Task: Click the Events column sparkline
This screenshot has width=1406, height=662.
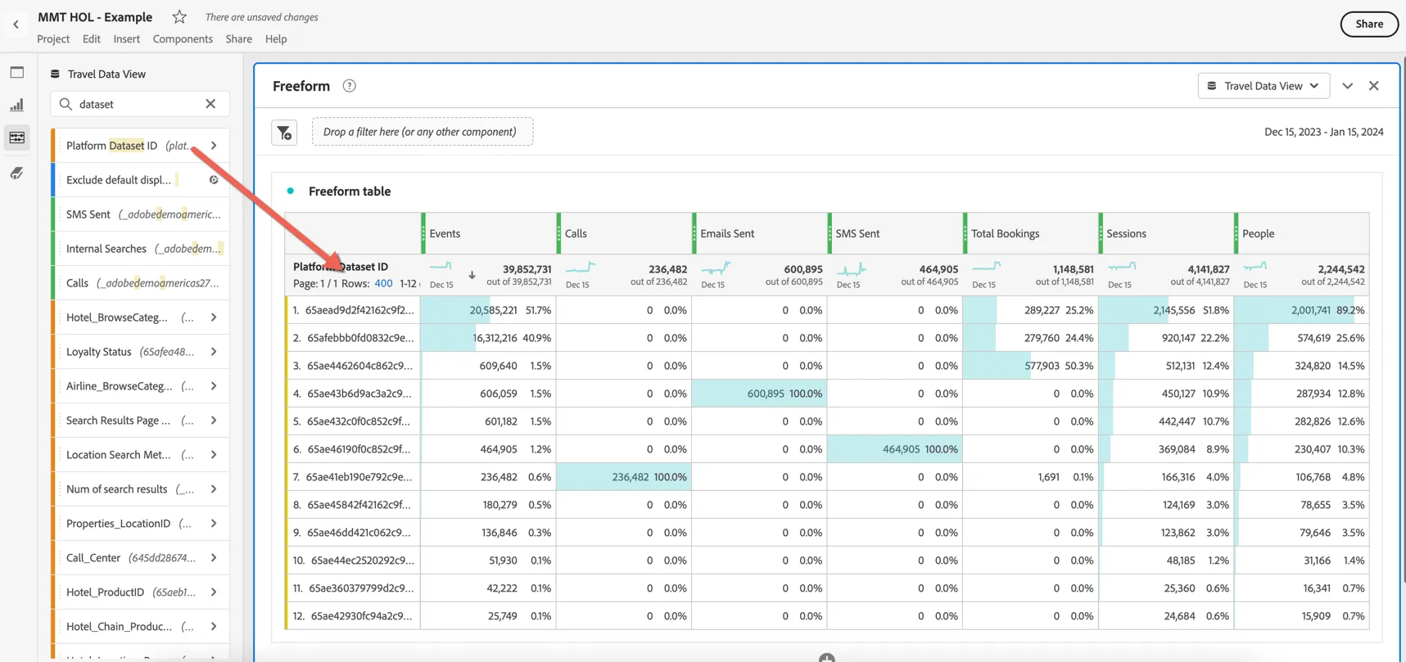Action: click(x=441, y=267)
